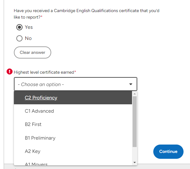Click the red error exclamation icon

click(x=10, y=71)
